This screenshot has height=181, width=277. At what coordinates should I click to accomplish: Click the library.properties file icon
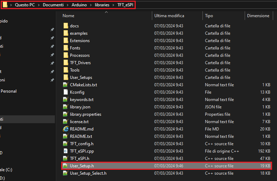[65, 114]
